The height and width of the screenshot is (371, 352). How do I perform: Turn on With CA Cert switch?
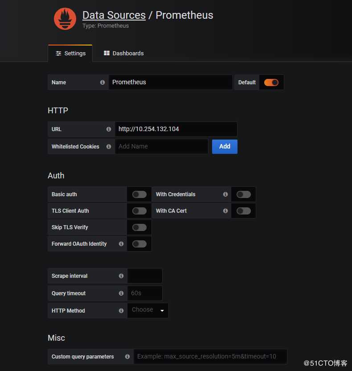(x=244, y=211)
